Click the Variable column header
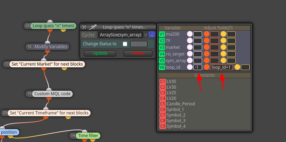This screenshot has height=142, width=286. (172, 28)
